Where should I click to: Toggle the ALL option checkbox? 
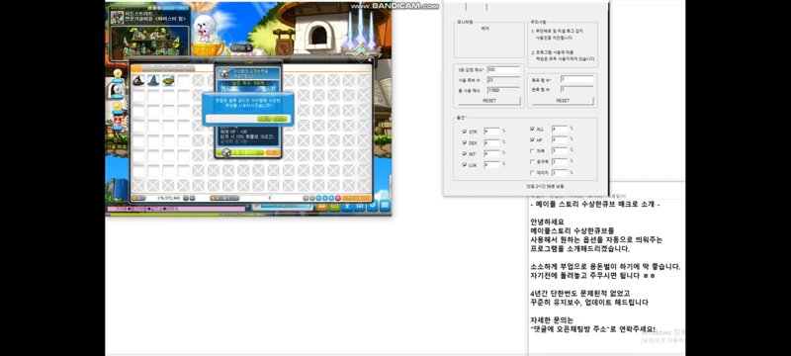coord(532,130)
